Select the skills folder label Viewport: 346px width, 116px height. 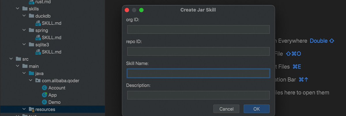click(x=34, y=9)
